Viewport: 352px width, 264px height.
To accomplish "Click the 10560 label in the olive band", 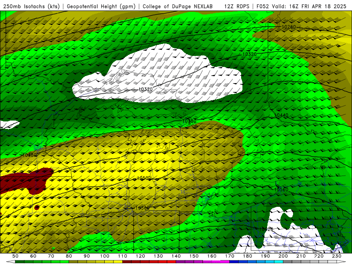I will click(x=142, y=208).
